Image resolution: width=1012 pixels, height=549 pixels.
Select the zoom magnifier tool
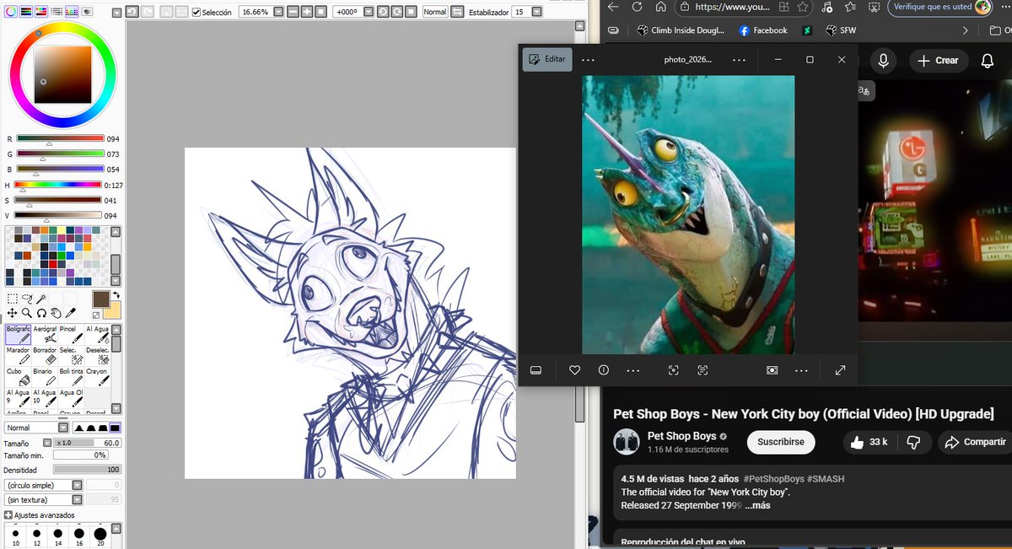tap(27, 313)
